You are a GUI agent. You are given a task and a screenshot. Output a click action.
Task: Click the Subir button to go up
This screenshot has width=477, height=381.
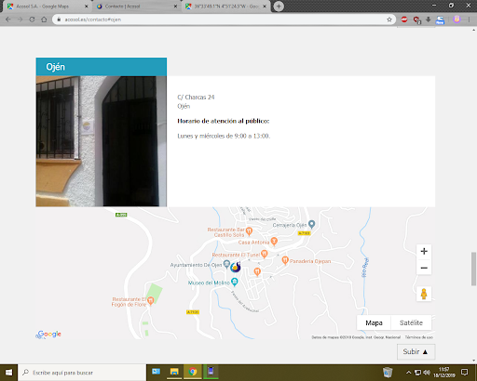coord(416,352)
